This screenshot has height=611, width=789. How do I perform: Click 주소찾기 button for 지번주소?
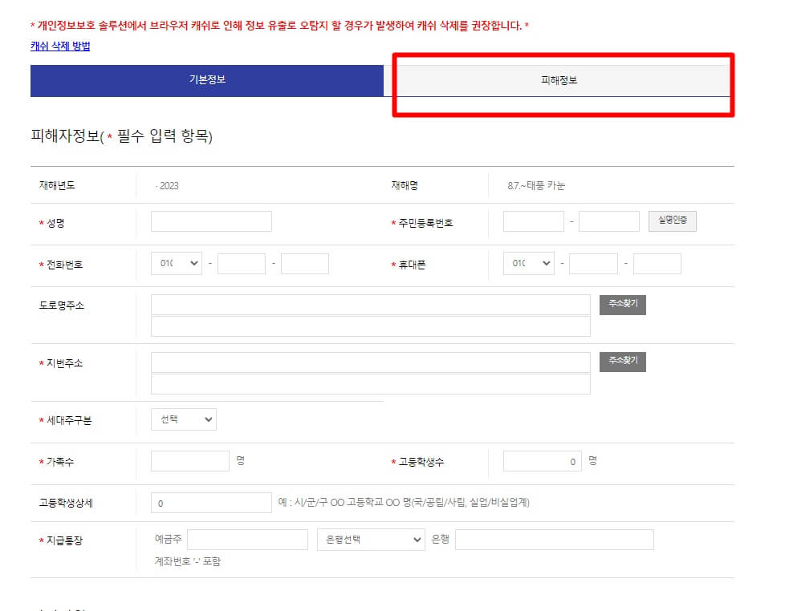point(622,362)
